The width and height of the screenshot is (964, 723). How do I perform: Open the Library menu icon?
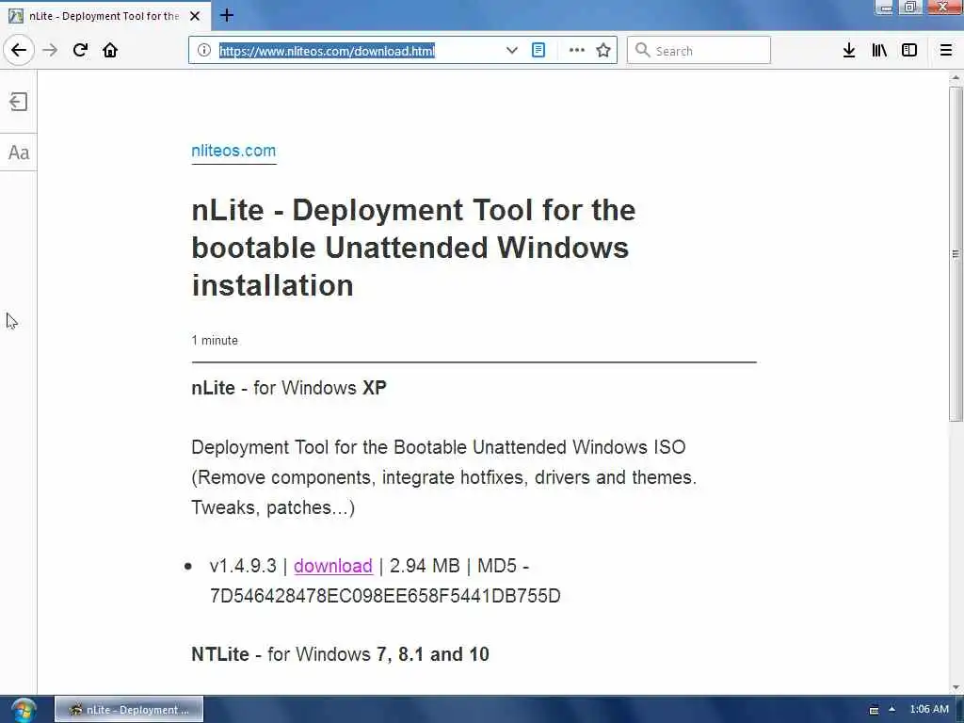879,51
